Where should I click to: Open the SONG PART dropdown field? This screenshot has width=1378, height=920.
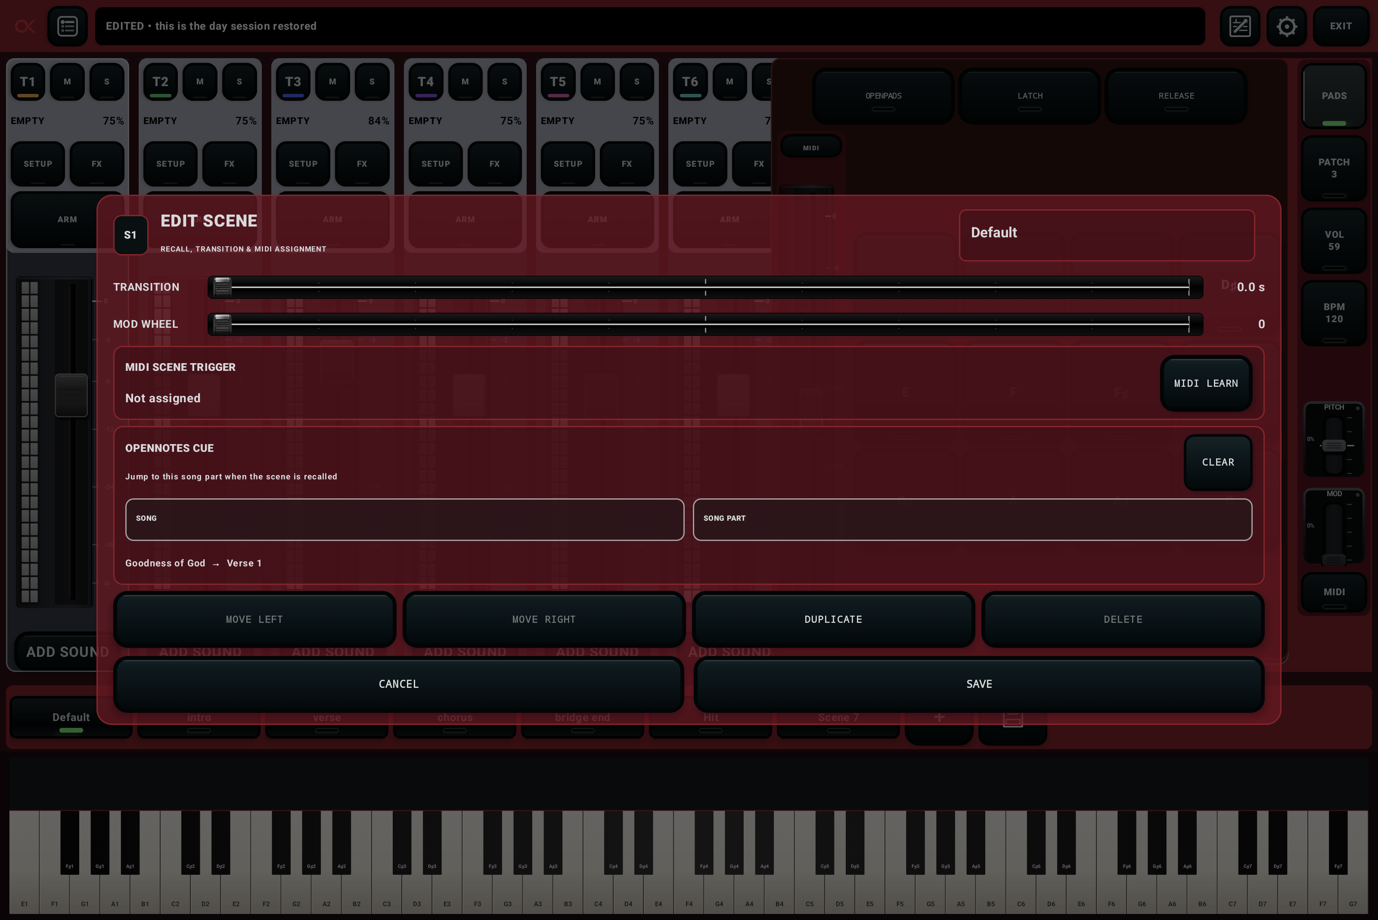(972, 519)
